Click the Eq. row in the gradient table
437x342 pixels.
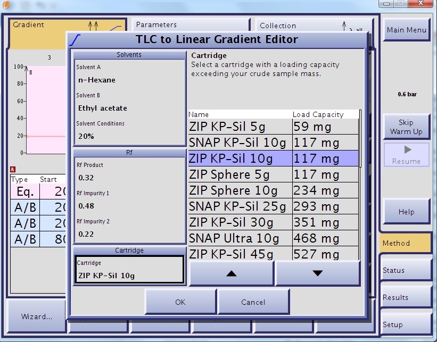(38, 191)
